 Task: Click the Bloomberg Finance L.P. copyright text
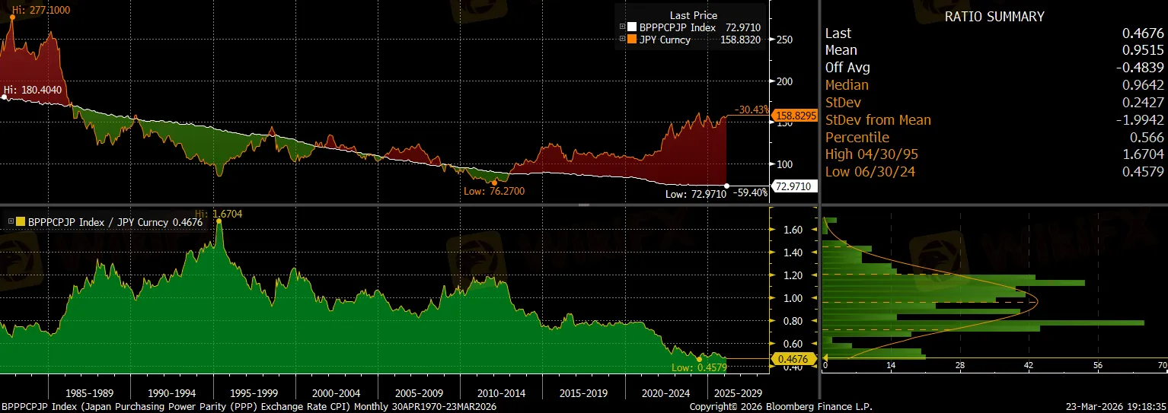tap(780, 407)
